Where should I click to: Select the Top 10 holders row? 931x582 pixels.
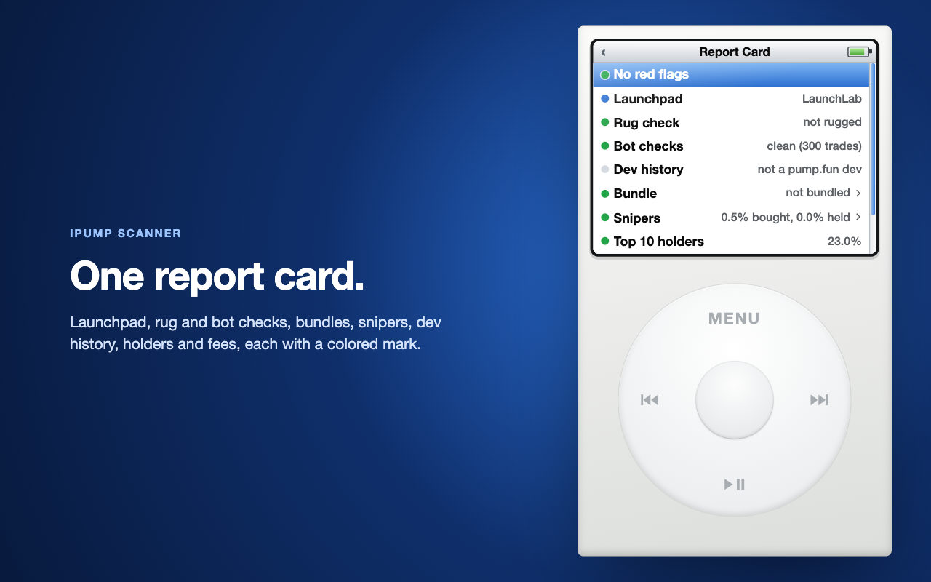(x=732, y=242)
